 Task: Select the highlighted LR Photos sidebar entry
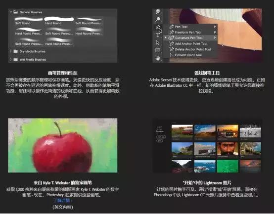pos(160,131)
